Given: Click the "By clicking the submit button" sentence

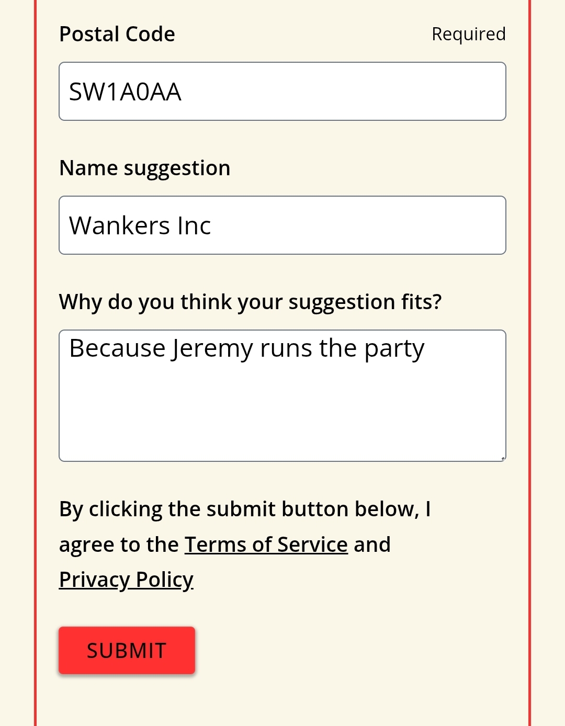Looking at the screenshot, I should 245,509.
